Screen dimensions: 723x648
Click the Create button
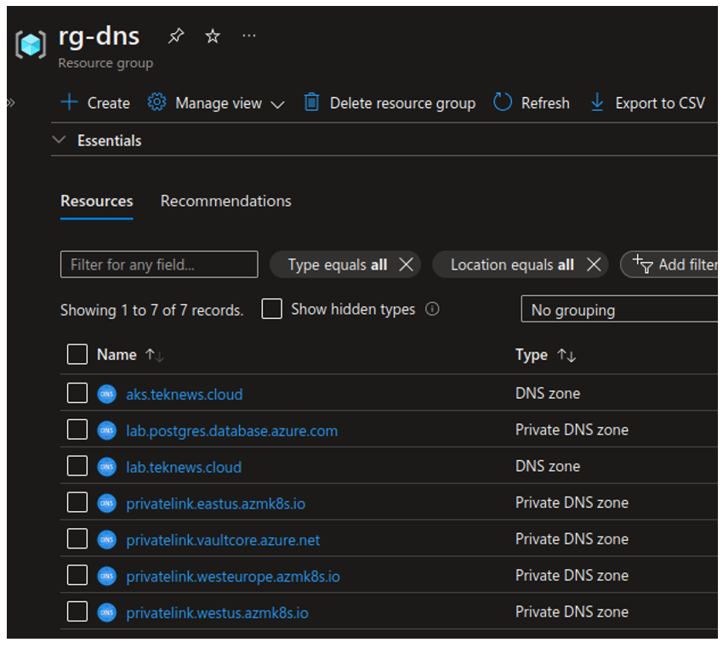[95, 103]
